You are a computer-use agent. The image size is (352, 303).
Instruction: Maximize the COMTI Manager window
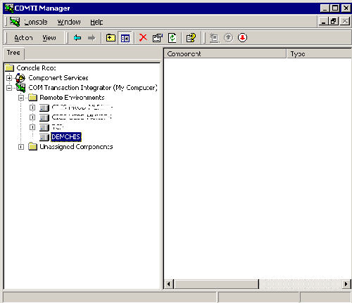tap(335, 8)
